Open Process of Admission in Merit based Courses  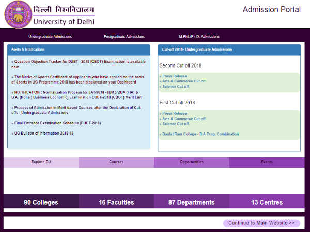(x=76, y=110)
